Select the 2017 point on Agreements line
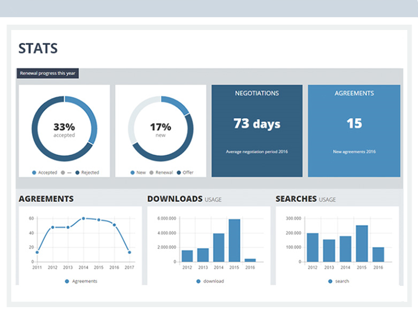The height and width of the screenshot is (320, 418). click(x=129, y=252)
